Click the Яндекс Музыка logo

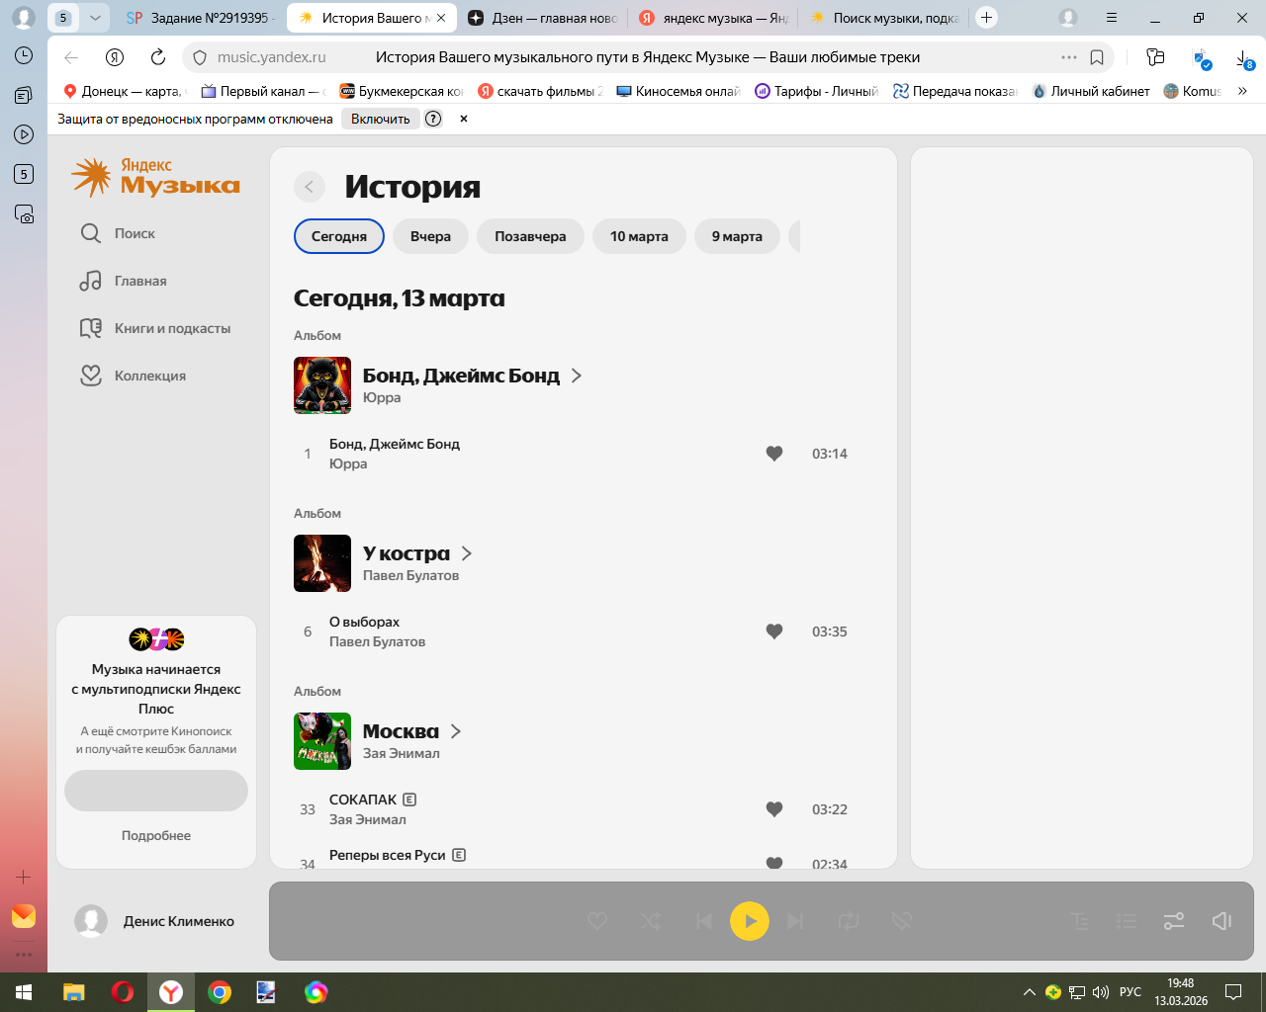[x=156, y=177]
